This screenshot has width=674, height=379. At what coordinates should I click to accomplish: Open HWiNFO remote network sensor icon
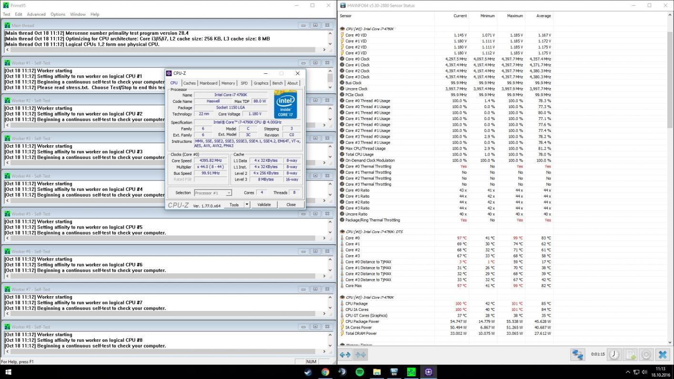click(x=578, y=355)
